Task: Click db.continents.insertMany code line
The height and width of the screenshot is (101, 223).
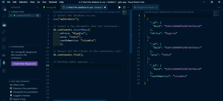Action: 72,30
